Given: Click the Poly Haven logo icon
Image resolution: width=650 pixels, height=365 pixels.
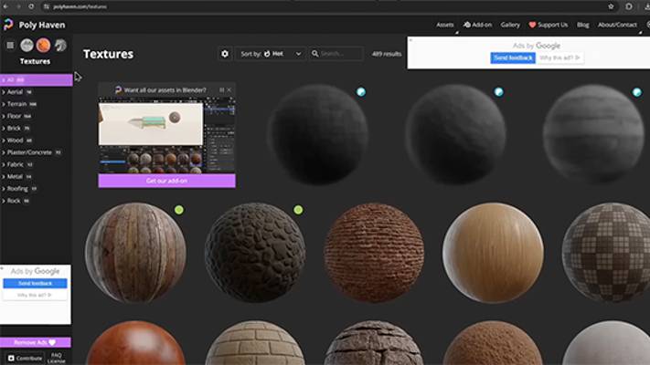Looking at the screenshot, I should [x=8, y=25].
